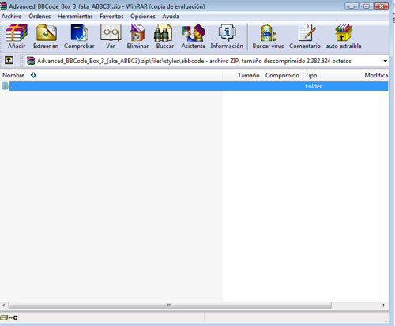Open the Ver viewer icon

coord(111,32)
